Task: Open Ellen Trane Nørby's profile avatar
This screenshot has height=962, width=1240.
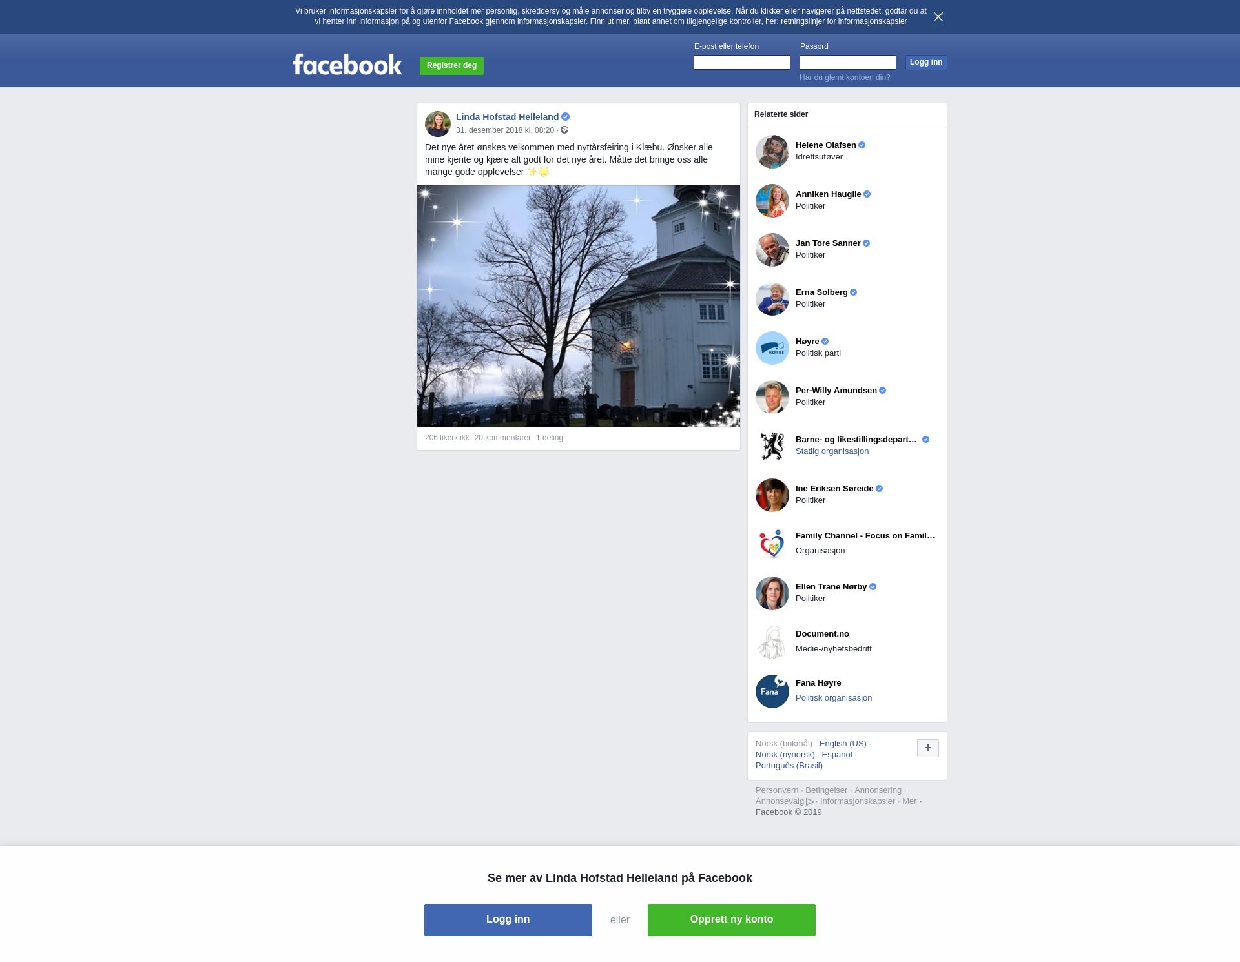Action: click(x=772, y=593)
